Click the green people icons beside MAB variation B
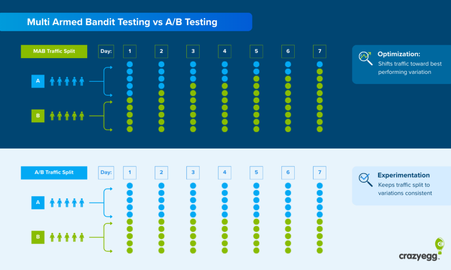Screen dimensions: 451x270 [67, 116]
